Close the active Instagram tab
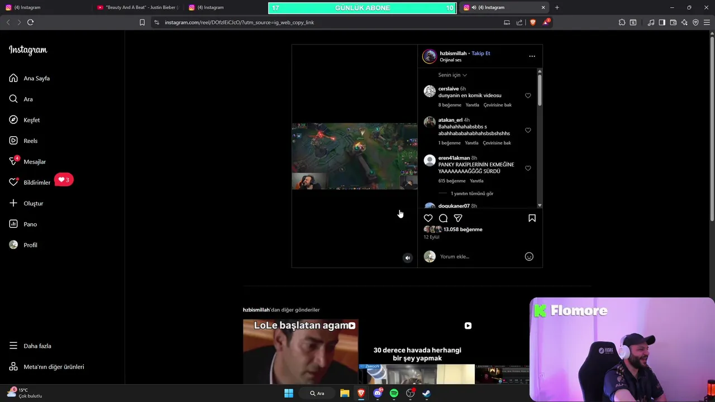This screenshot has width=715, height=402. [x=543, y=7]
